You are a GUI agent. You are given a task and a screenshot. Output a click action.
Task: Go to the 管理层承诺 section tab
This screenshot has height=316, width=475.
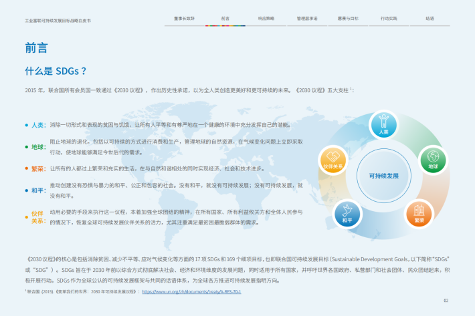click(307, 19)
